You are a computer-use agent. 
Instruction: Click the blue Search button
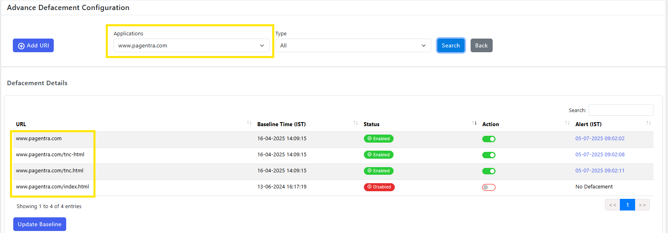pos(451,45)
